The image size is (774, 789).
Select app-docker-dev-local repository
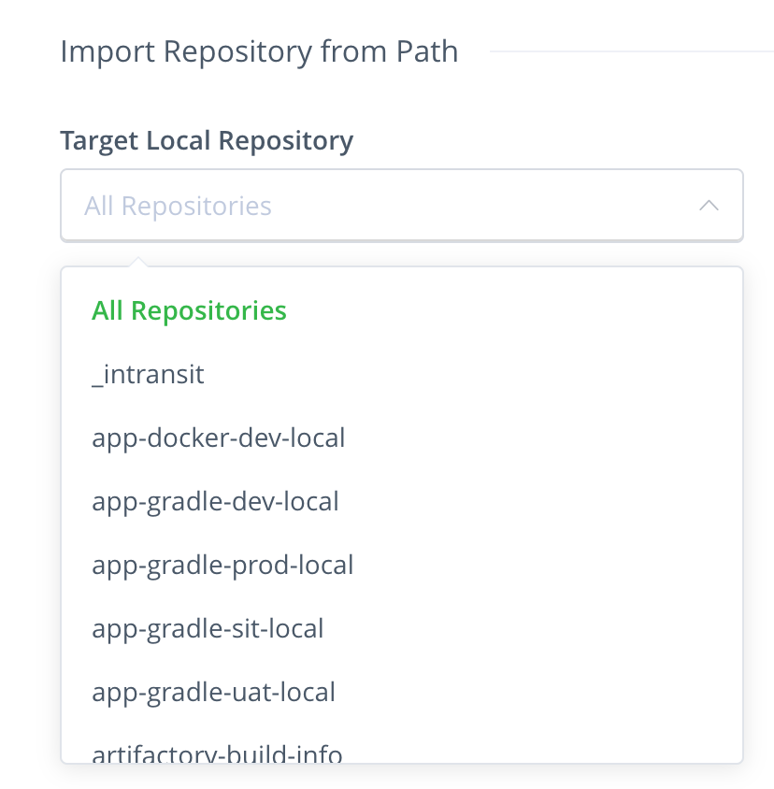click(219, 438)
